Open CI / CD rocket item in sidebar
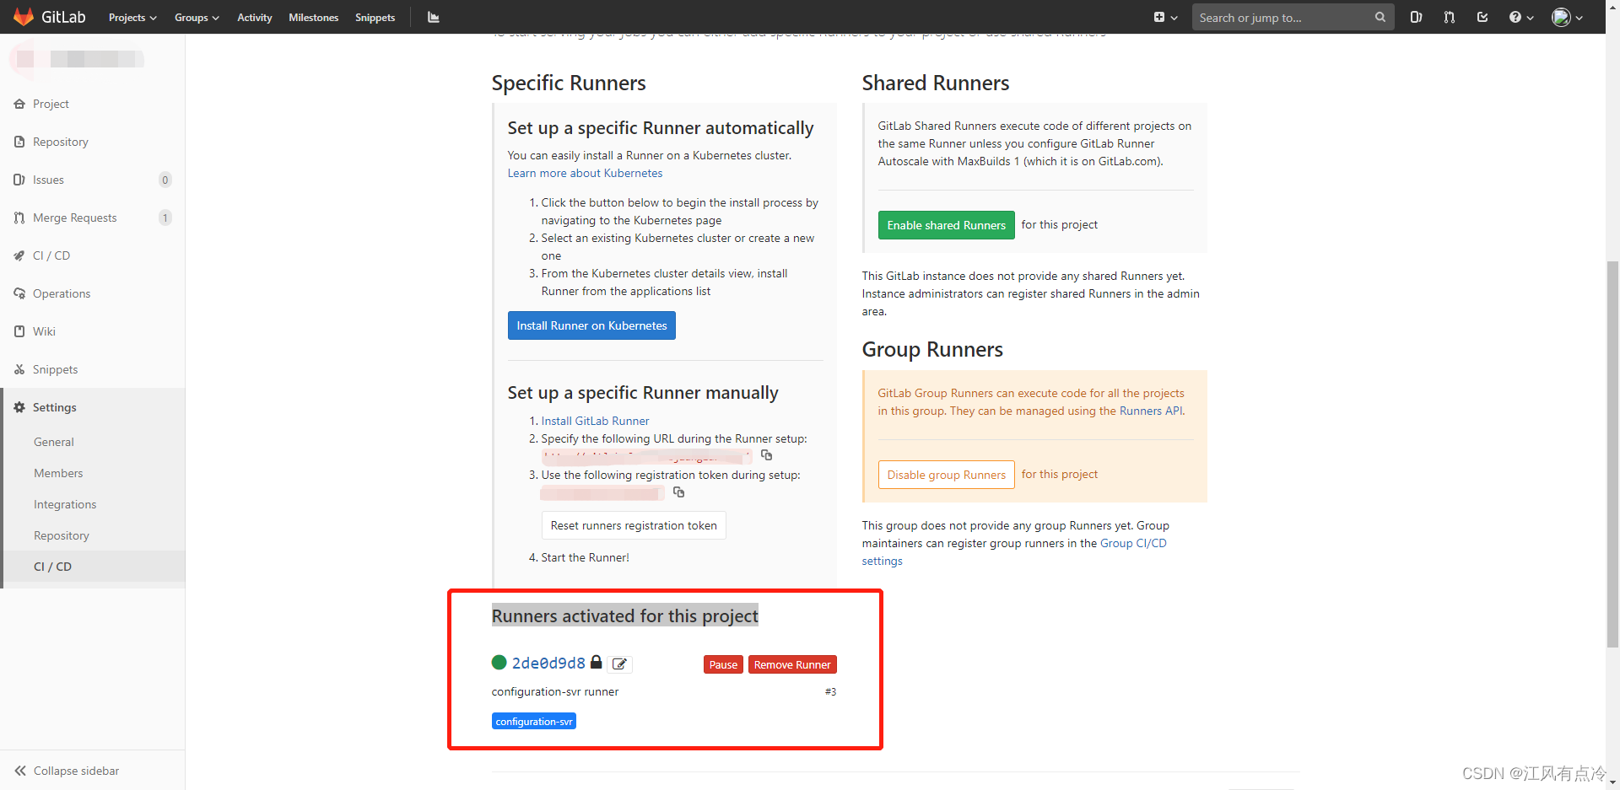Screen dimensions: 1620x790 [x=92, y=255]
